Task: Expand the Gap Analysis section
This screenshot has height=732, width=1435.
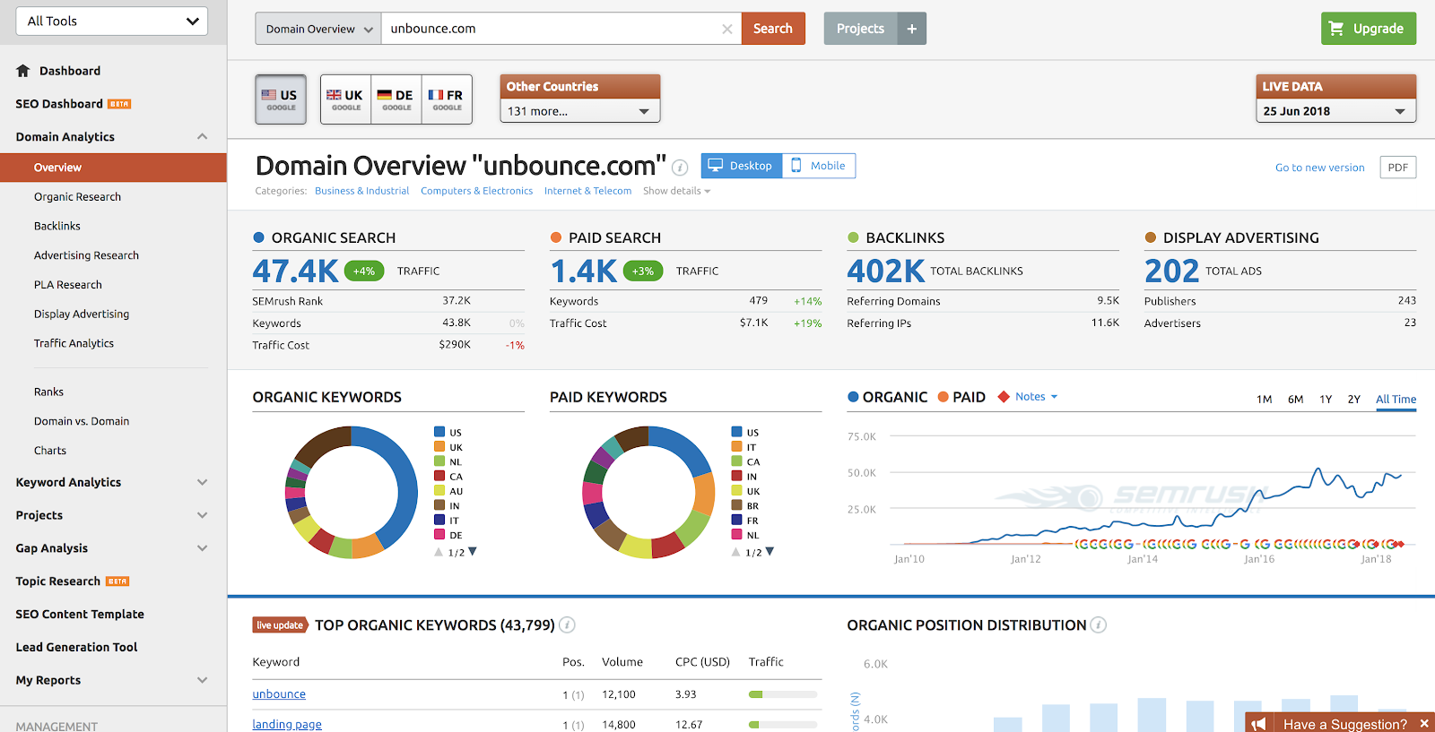Action: click(202, 548)
